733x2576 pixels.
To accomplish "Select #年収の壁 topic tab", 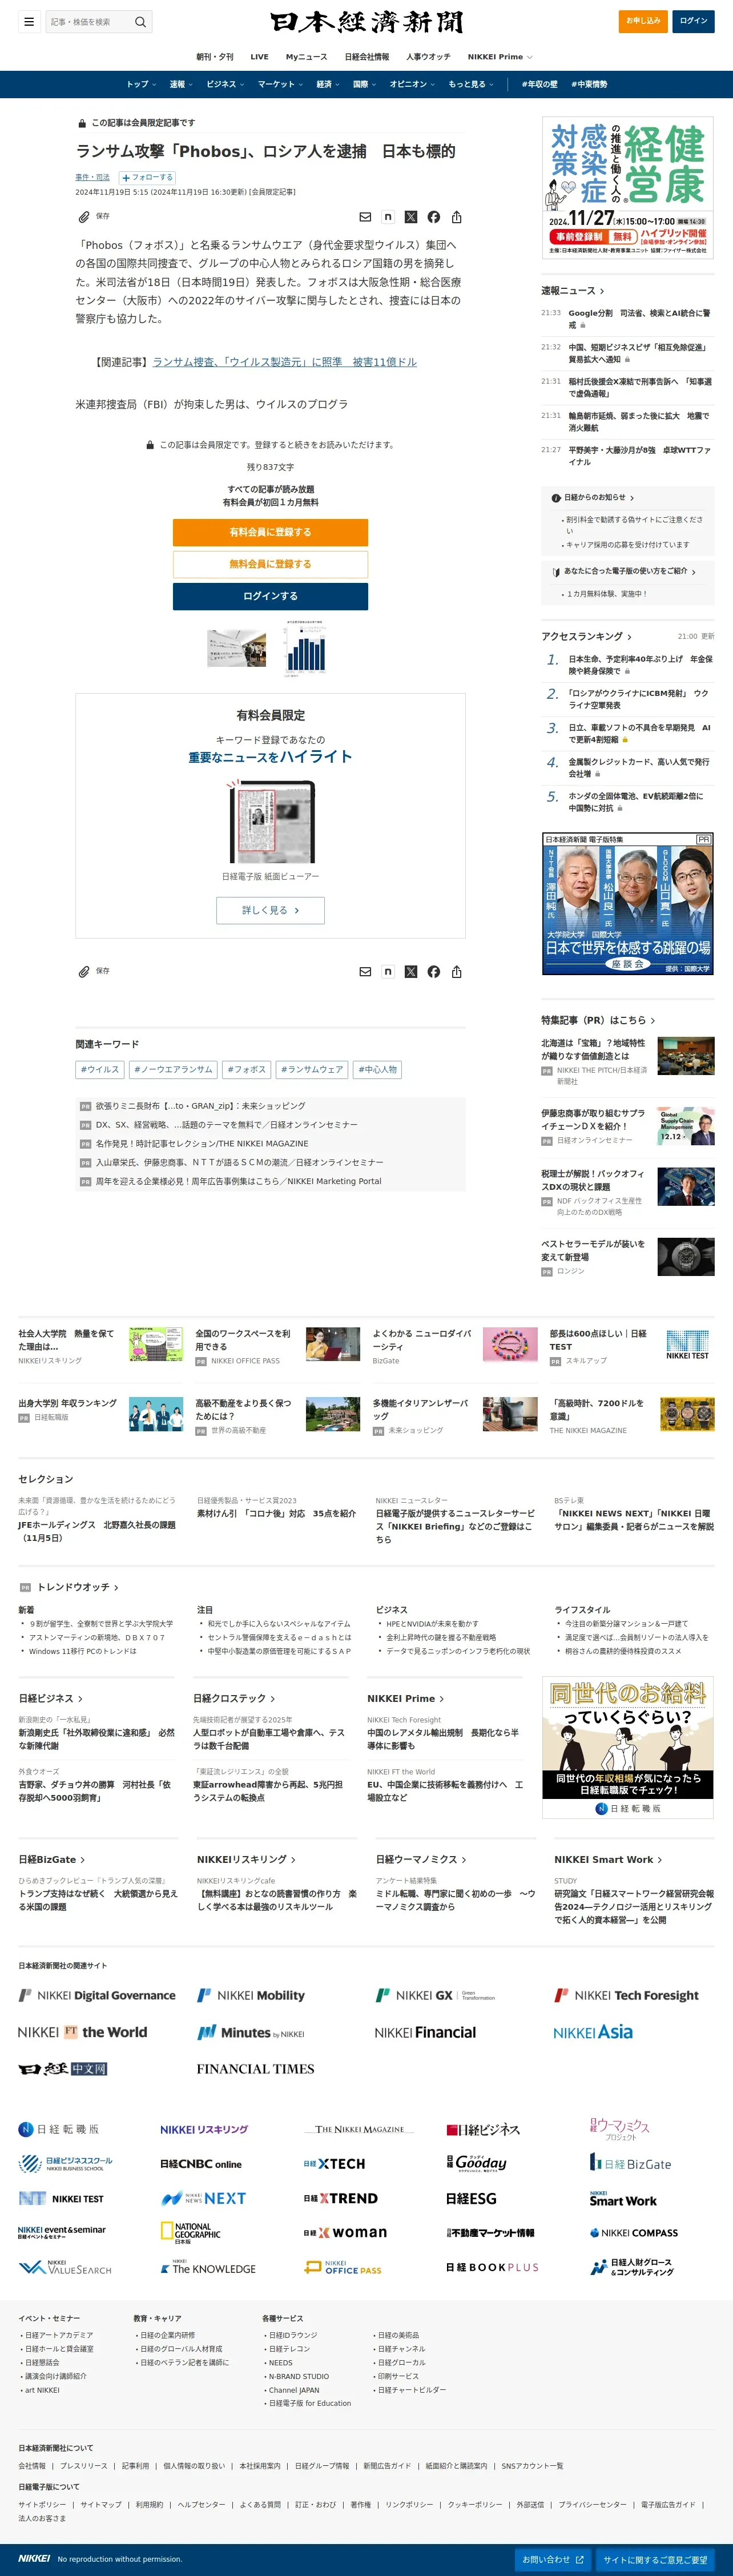I will [x=539, y=84].
